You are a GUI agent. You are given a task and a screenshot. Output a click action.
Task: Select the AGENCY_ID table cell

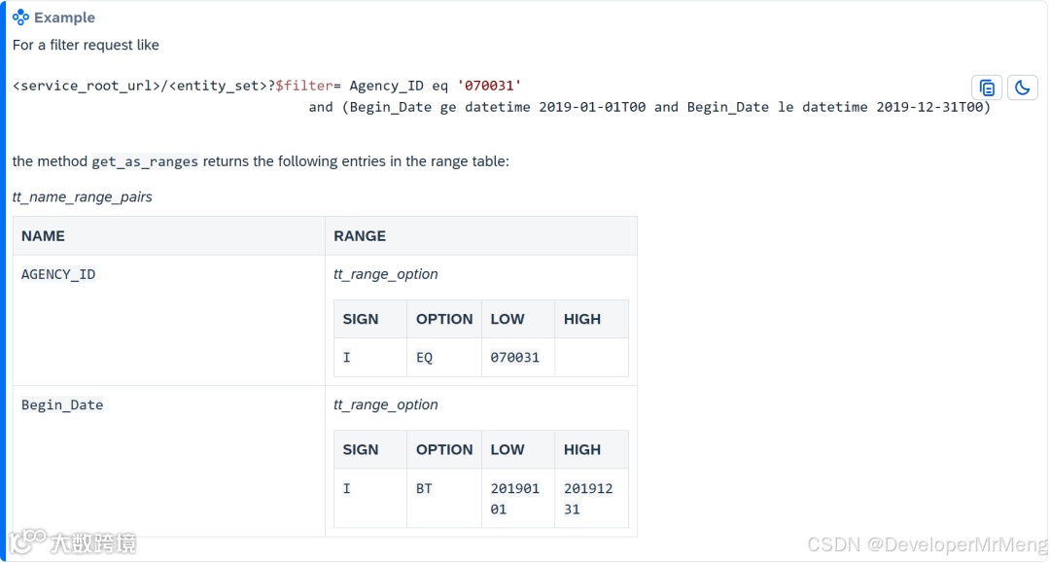coord(58,274)
